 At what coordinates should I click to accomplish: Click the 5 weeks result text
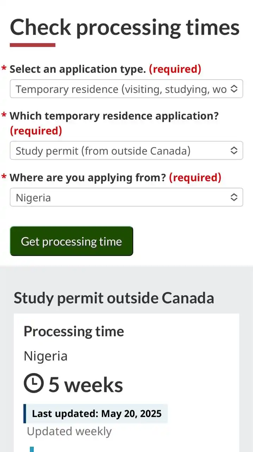(86, 384)
